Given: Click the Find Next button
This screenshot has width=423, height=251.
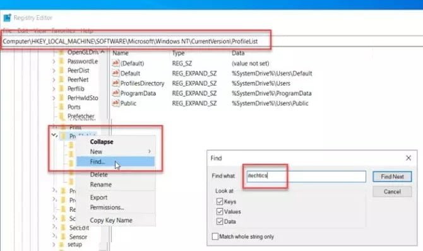Looking at the screenshot, I should pos(392,177).
